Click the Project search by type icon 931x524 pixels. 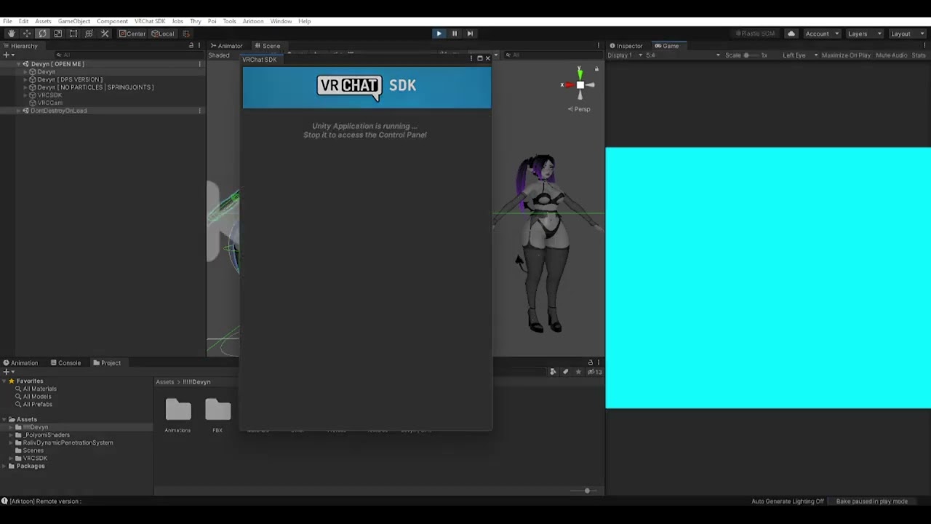pyautogui.click(x=554, y=372)
